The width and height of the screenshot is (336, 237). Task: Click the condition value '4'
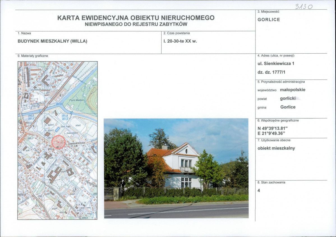coord(259,190)
